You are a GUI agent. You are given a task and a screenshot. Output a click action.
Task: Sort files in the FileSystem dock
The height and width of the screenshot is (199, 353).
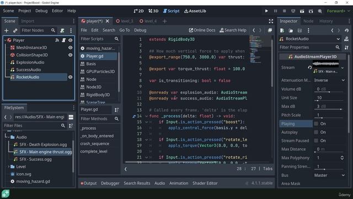(x=71, y=125)
